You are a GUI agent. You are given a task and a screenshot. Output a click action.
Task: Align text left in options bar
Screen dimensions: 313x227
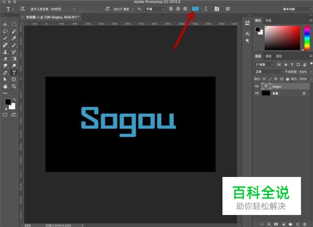[x=171, y=9]
